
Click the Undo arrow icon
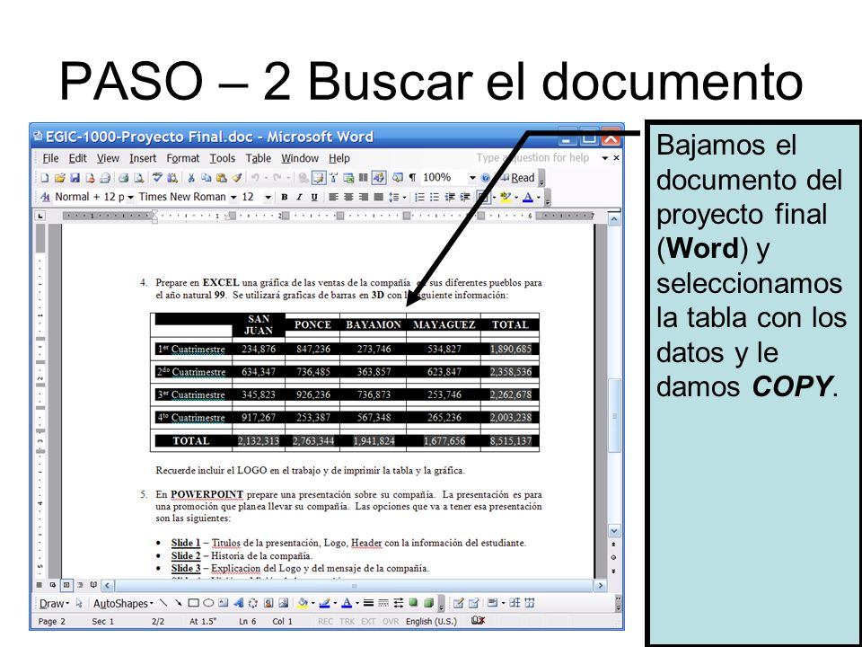(x=255, y=178)
